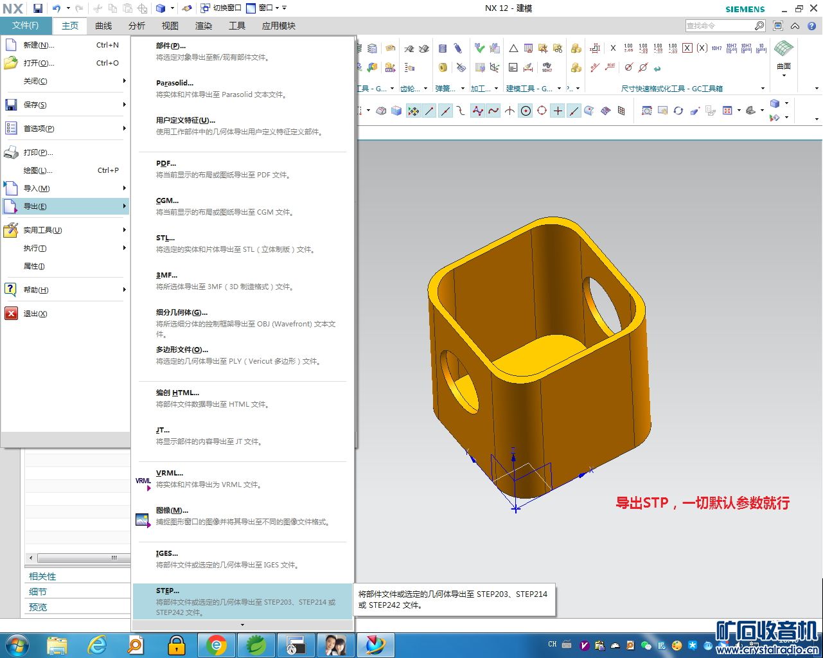The width and height of the screenshot is (823, 658).
Task: Expand the 弹簧 spring group dropdown
Action: click(461, 89)
